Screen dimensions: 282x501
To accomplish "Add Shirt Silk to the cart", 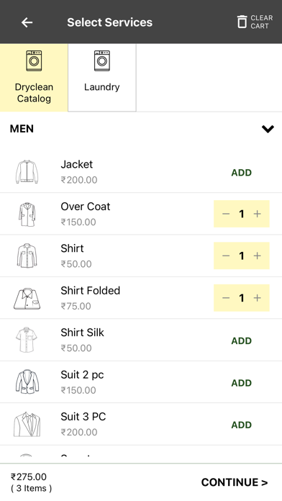I will 242,340.
